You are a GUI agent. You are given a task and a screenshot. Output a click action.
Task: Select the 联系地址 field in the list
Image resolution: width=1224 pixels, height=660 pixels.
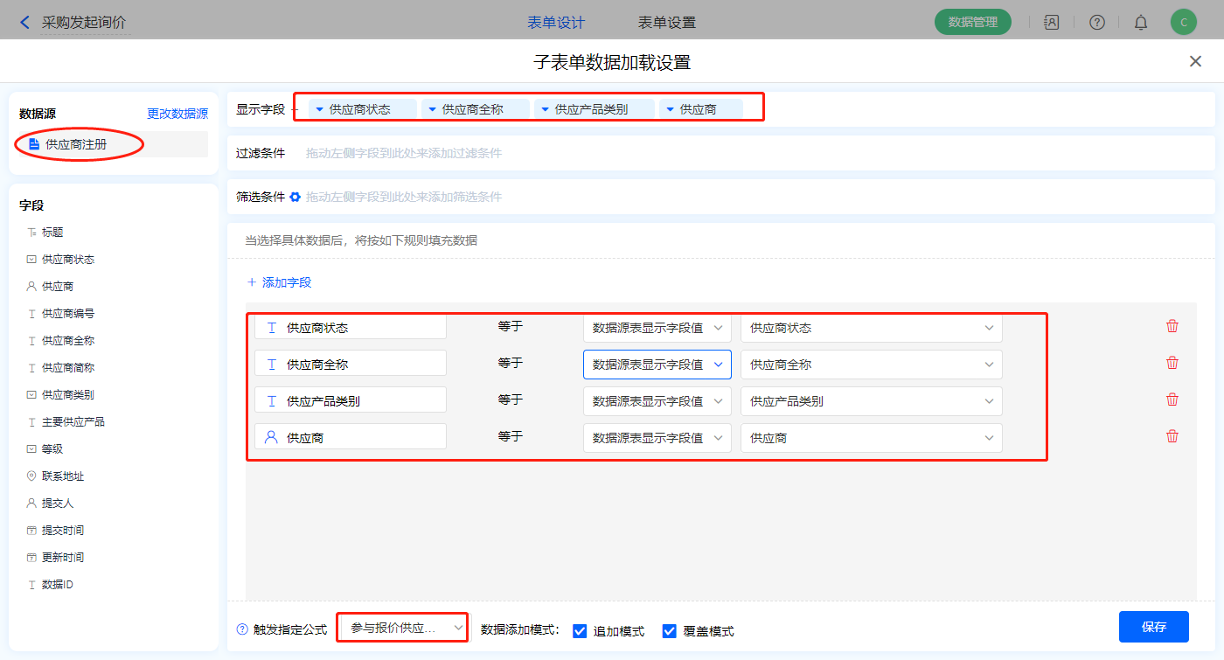click(63, 476)
